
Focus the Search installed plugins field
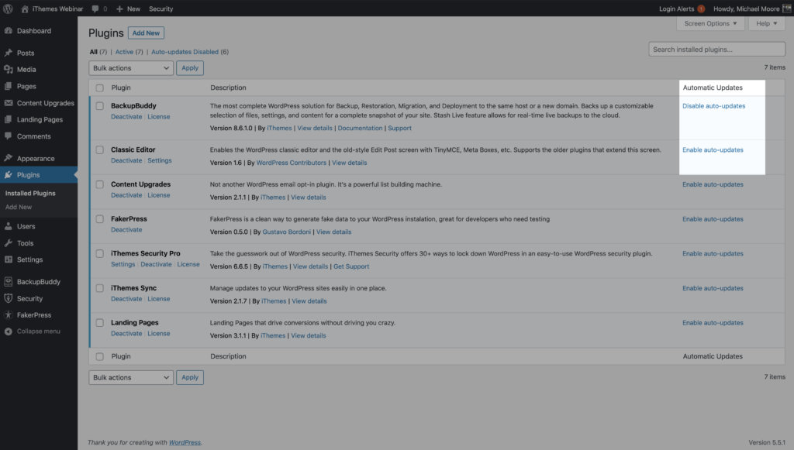click(716, 49)
